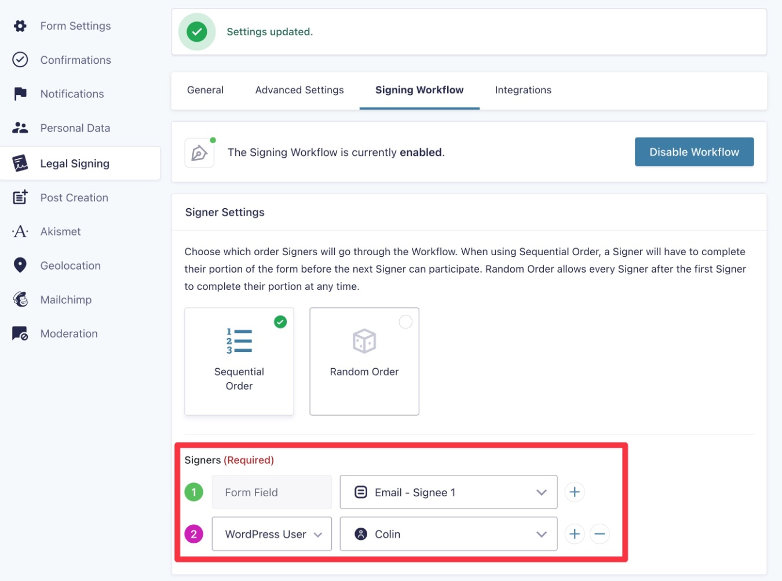Expand the Email - Signee 1 dropdown
This screenshot has width=782, height=581.
pyautogui.click(x=448, y=492)
